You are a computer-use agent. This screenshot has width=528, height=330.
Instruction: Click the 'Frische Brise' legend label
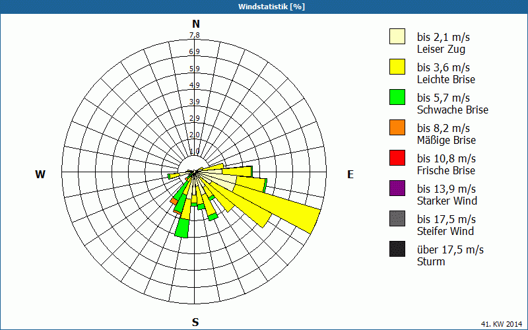[446, 170]
